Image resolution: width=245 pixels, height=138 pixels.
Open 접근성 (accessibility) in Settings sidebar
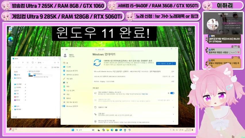[67, 98]
